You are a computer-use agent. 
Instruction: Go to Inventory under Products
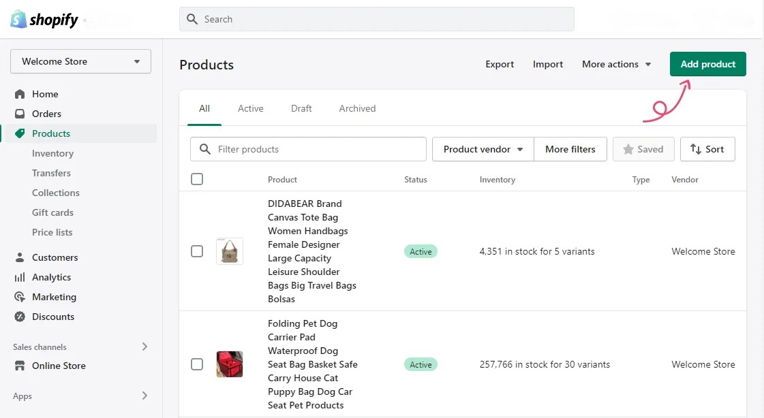52,153
